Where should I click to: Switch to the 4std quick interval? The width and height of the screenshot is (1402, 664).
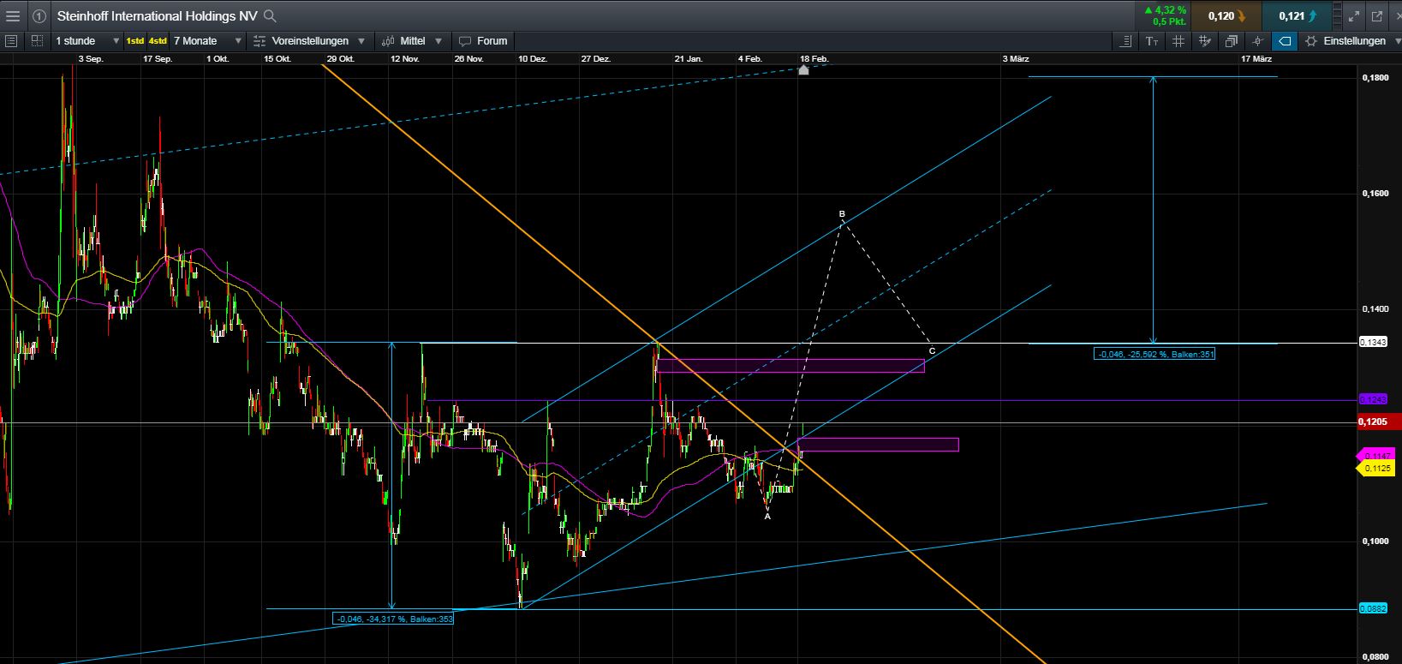(158, 40)
